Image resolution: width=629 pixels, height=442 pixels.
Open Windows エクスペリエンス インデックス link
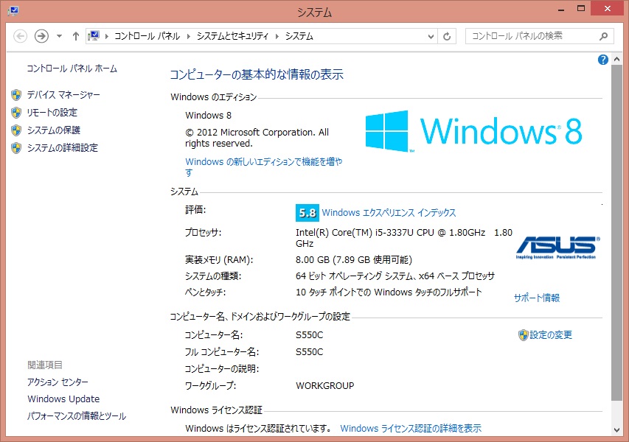pyautogui.click(x=389, y=213)
